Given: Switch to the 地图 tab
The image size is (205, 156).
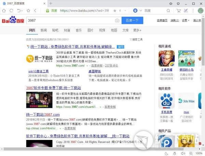Looking at the screenshot, I should (x=114, y=30).
